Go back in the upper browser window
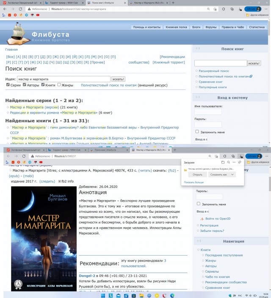The width and height of the screenshot is (271, 298). coord(5,9)
